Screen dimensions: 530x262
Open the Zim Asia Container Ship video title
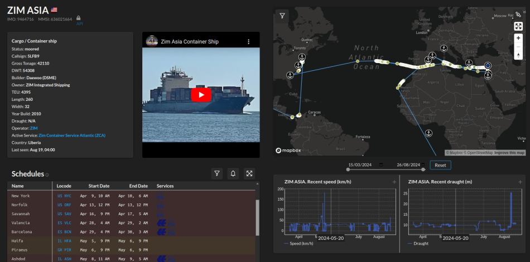190,41
